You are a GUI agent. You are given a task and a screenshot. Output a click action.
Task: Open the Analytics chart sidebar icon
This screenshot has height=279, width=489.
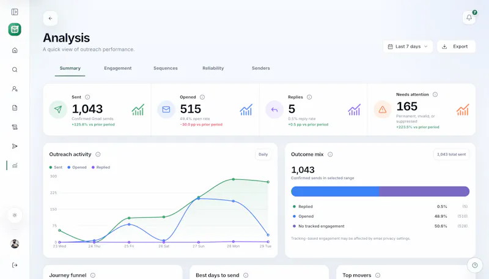(15, 165)
